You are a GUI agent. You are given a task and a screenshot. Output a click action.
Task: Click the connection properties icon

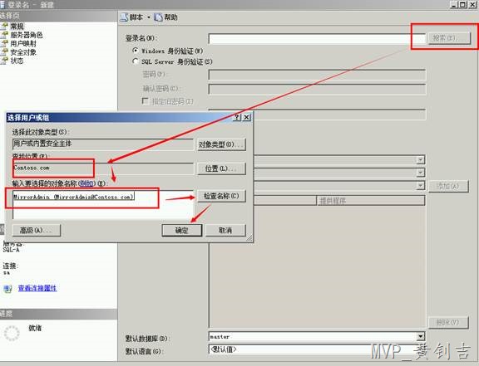[7, 289]
